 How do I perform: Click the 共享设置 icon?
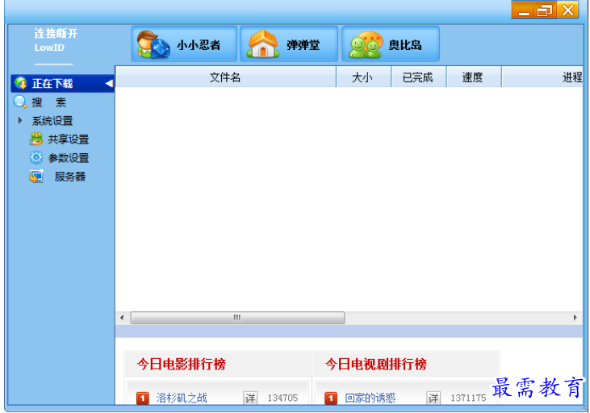(x=36, y=139)
